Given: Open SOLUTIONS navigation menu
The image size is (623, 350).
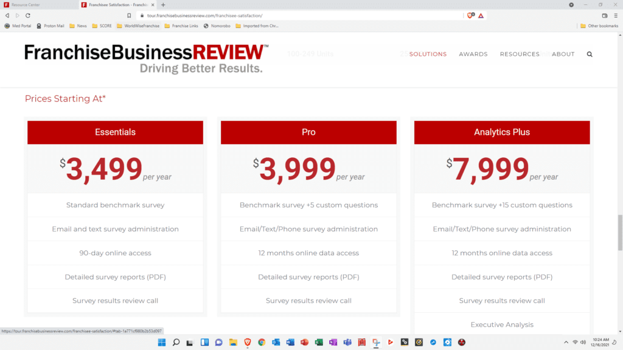Looking at the screenshot, I should (x=428, y=54).
